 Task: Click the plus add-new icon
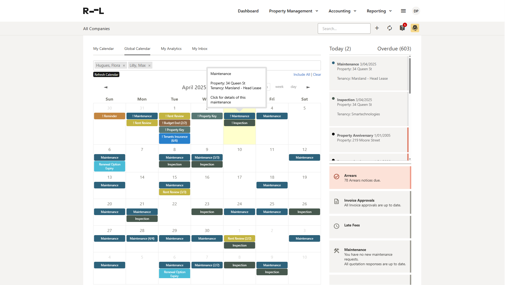pos(377,28)
